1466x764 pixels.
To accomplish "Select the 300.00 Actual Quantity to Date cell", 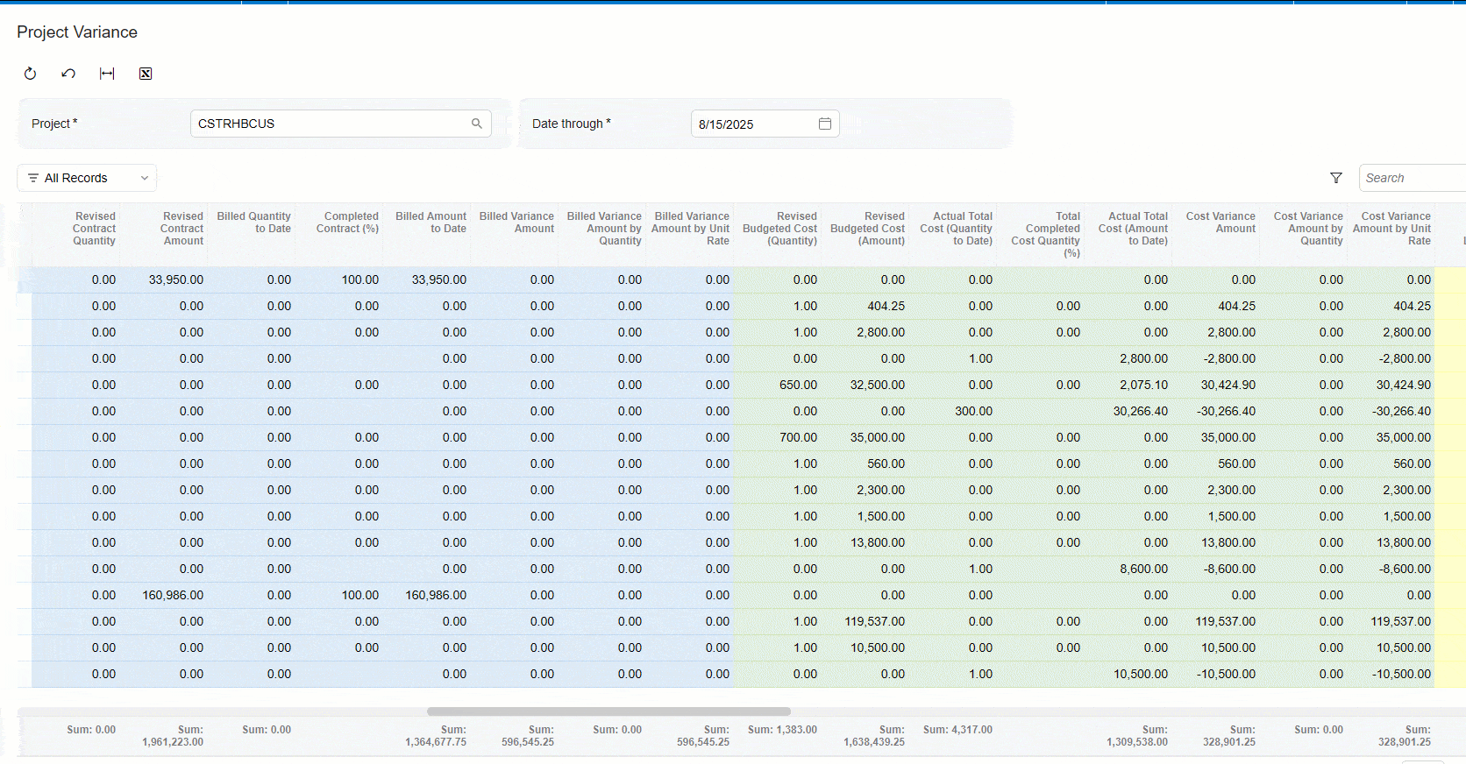I will (953, 411).
